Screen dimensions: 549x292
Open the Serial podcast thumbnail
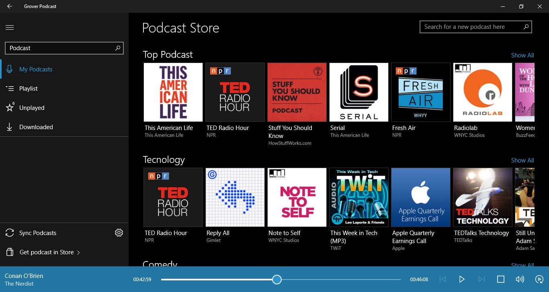tap(358, 92)
